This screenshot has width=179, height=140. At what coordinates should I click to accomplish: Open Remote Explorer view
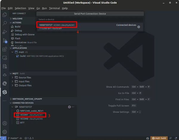(5, 58)
